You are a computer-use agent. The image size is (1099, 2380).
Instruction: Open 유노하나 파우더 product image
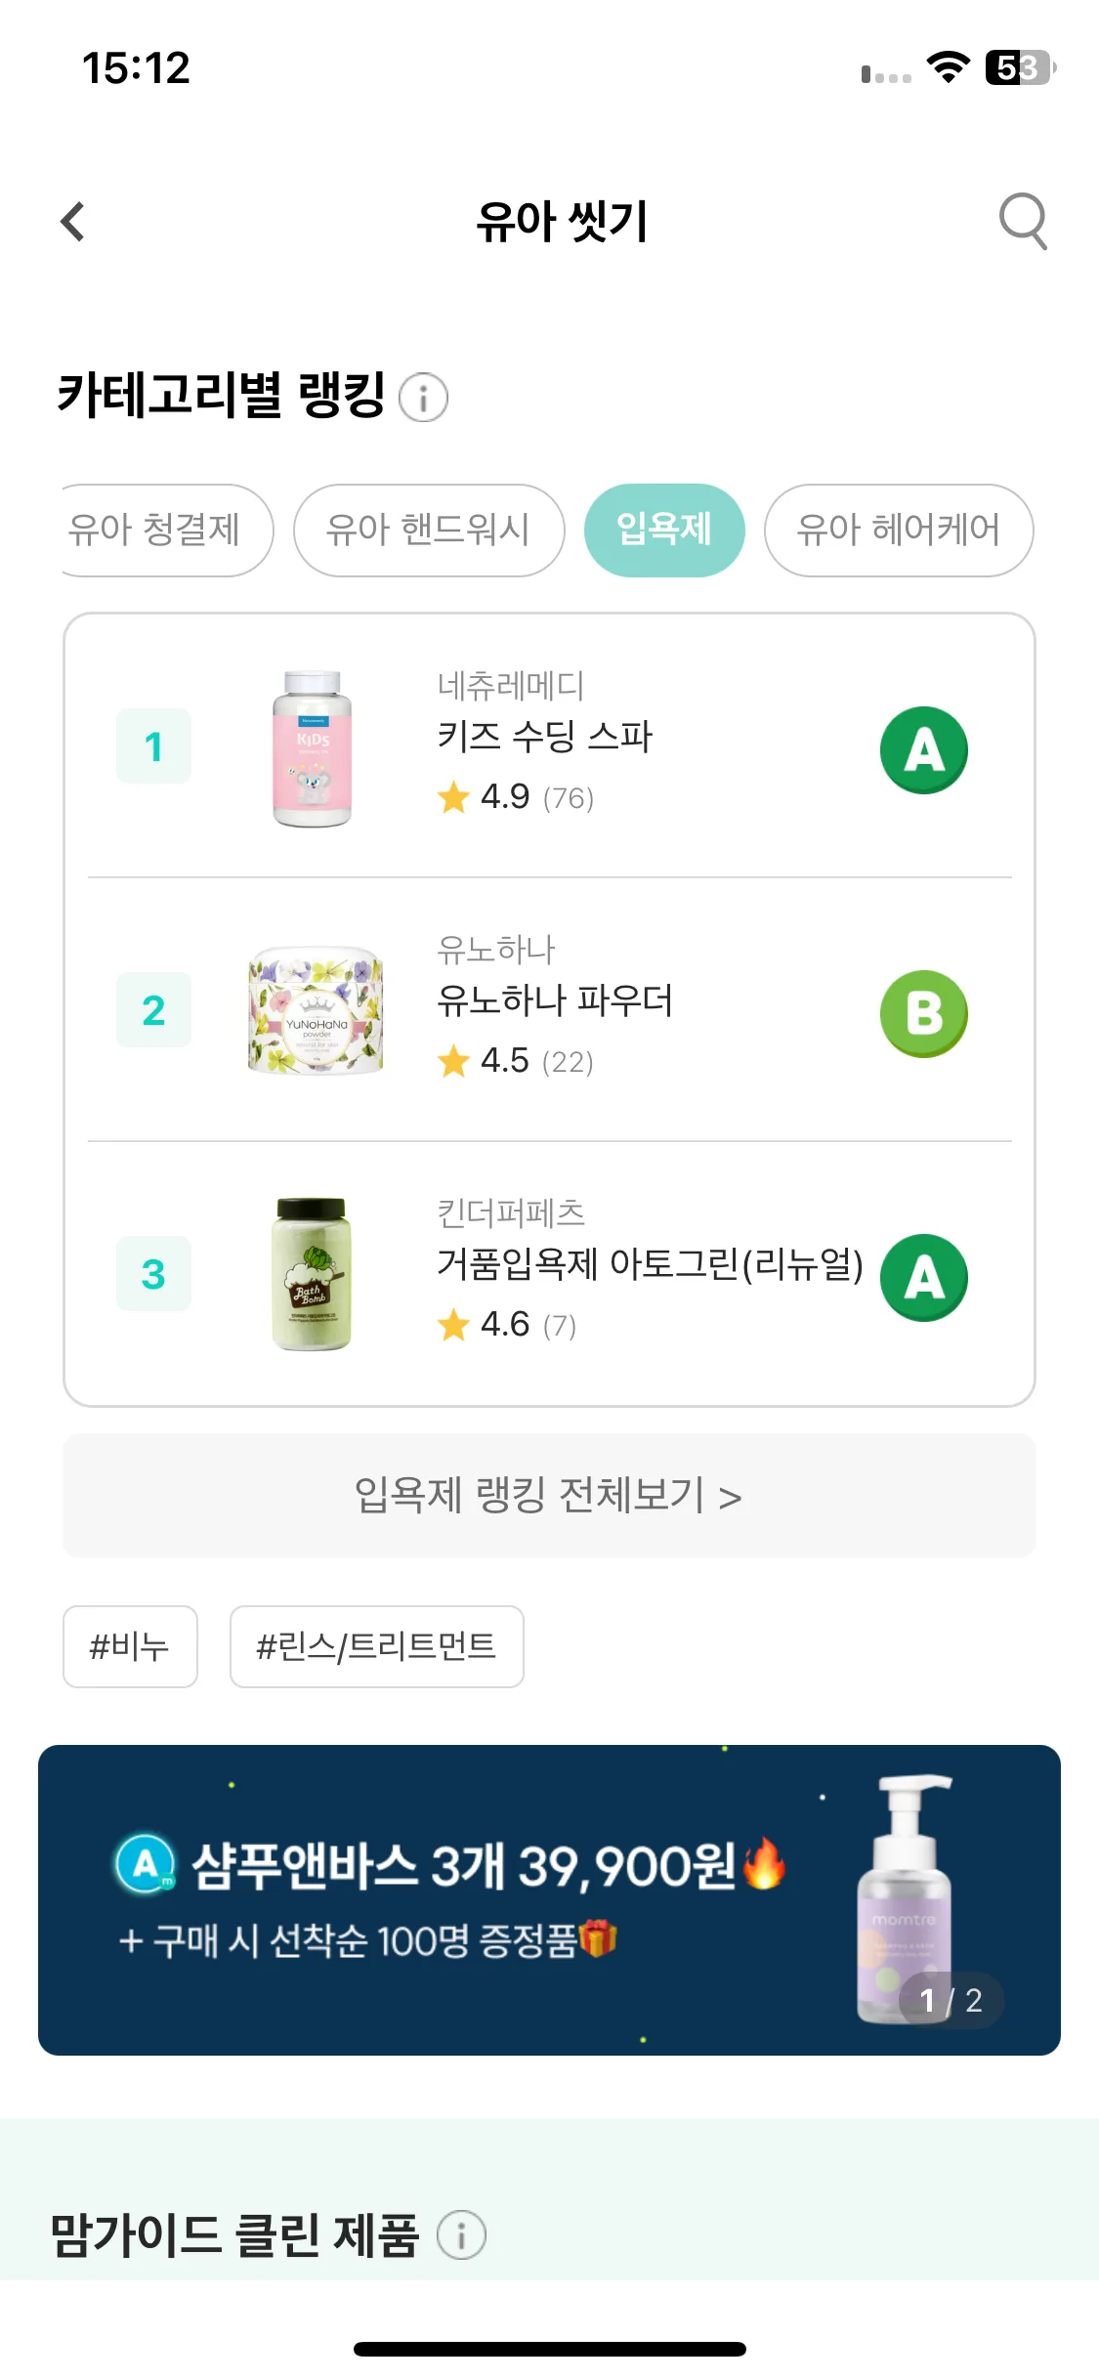(316, 1010)
